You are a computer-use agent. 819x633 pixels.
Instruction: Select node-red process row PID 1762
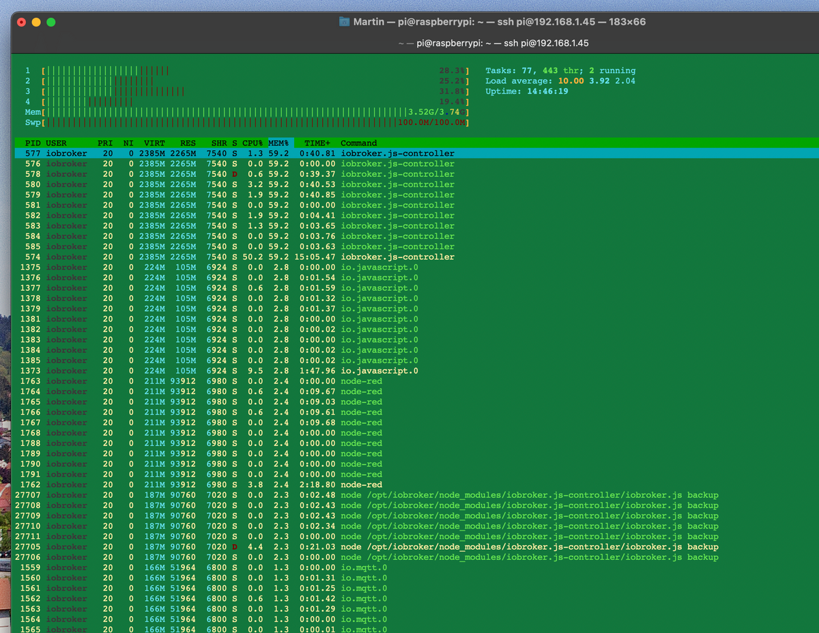coord(205,485)
